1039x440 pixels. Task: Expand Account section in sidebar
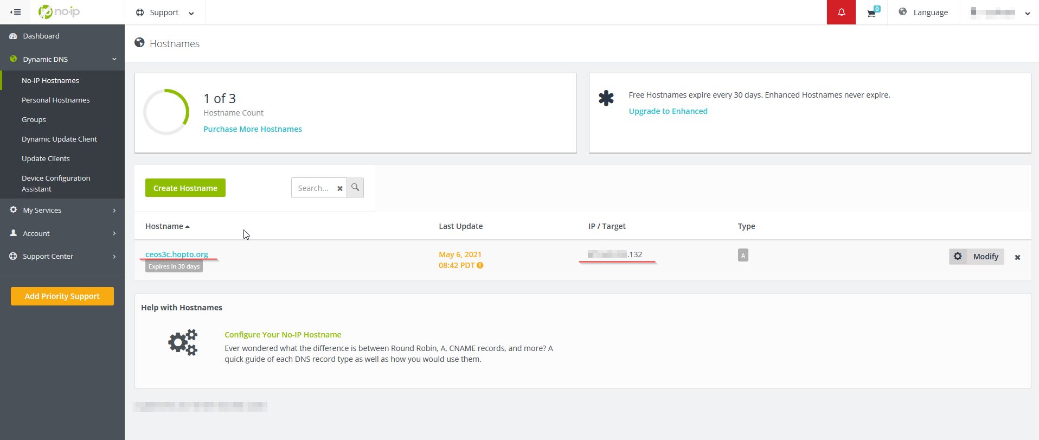62,233
